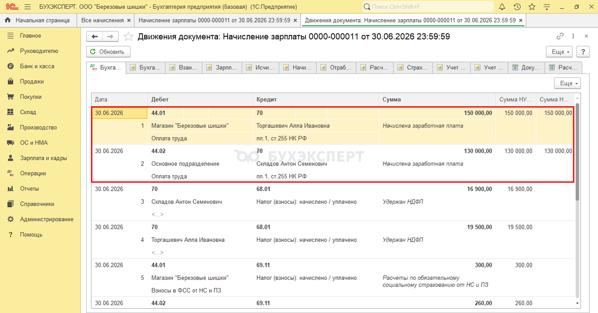Viewport: 598px width, 313px height.
Task: Open history clock icon in title bar
Action: click(517, 7)
